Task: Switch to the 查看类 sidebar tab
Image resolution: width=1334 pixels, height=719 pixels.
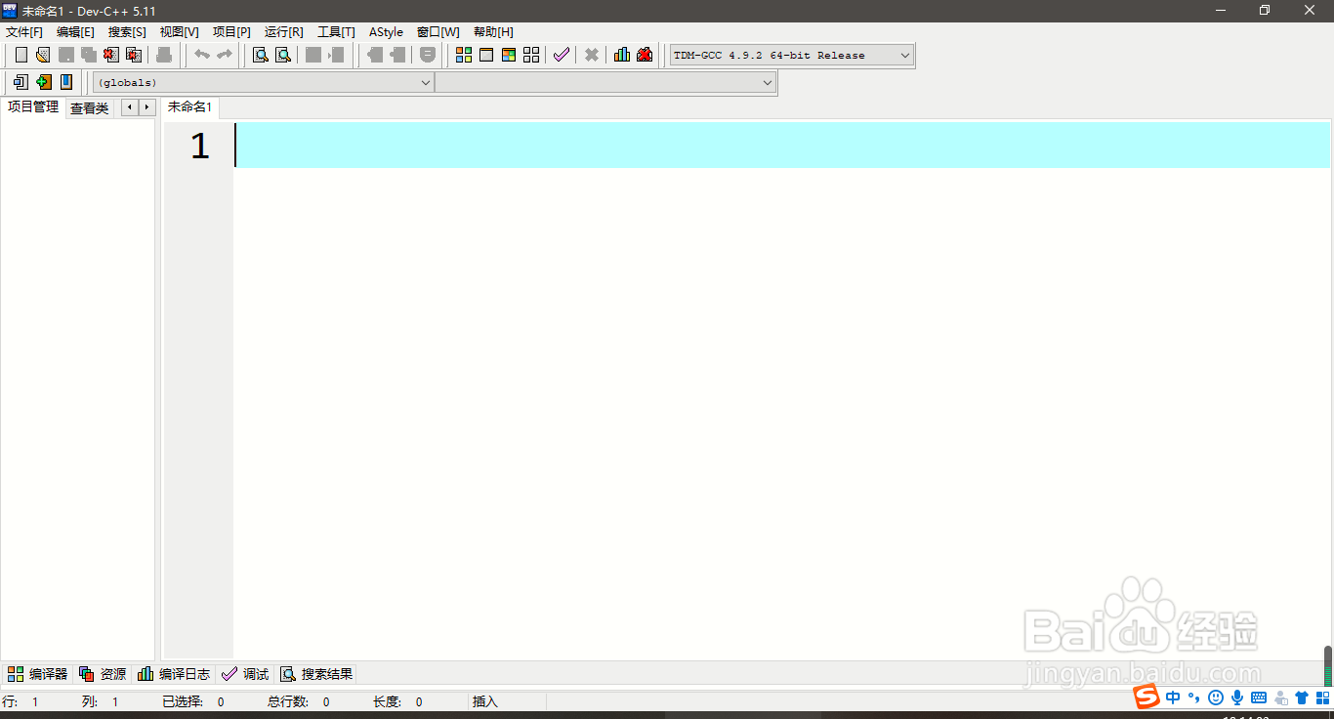Action: pyautogui.click(x=89, y=108)
